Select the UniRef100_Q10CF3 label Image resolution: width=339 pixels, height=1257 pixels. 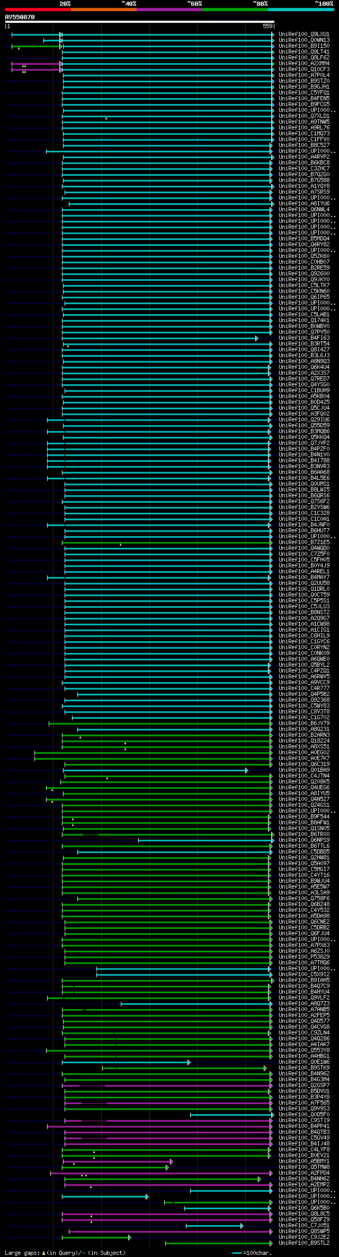[x=304, y=69]
